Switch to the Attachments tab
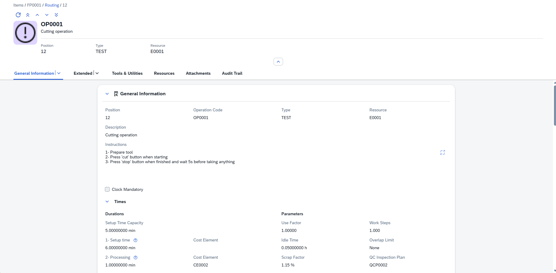 click(x=198, y=73)
